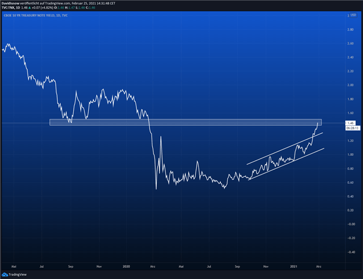The image size is (363, 279).
Task: Click the O:1.46 open value
Action: 59,7
